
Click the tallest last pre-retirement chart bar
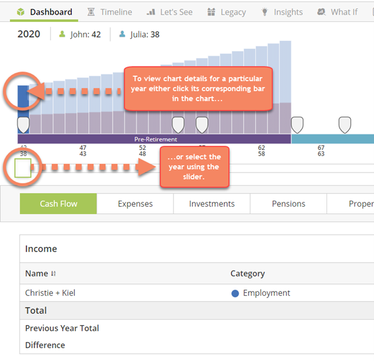(x=285, y=87)
